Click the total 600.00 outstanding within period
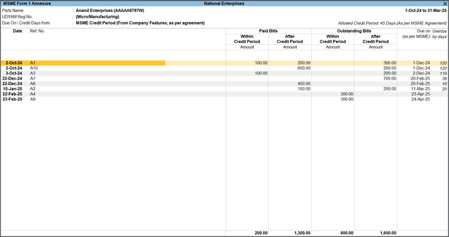This screenshot has width=449, height=237. 347,233
